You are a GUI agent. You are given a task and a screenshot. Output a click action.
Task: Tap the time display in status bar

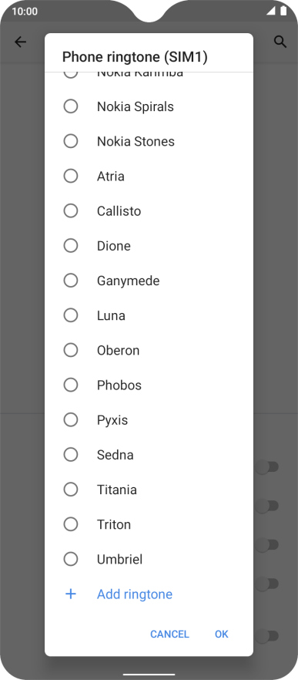tap(25, 12)
